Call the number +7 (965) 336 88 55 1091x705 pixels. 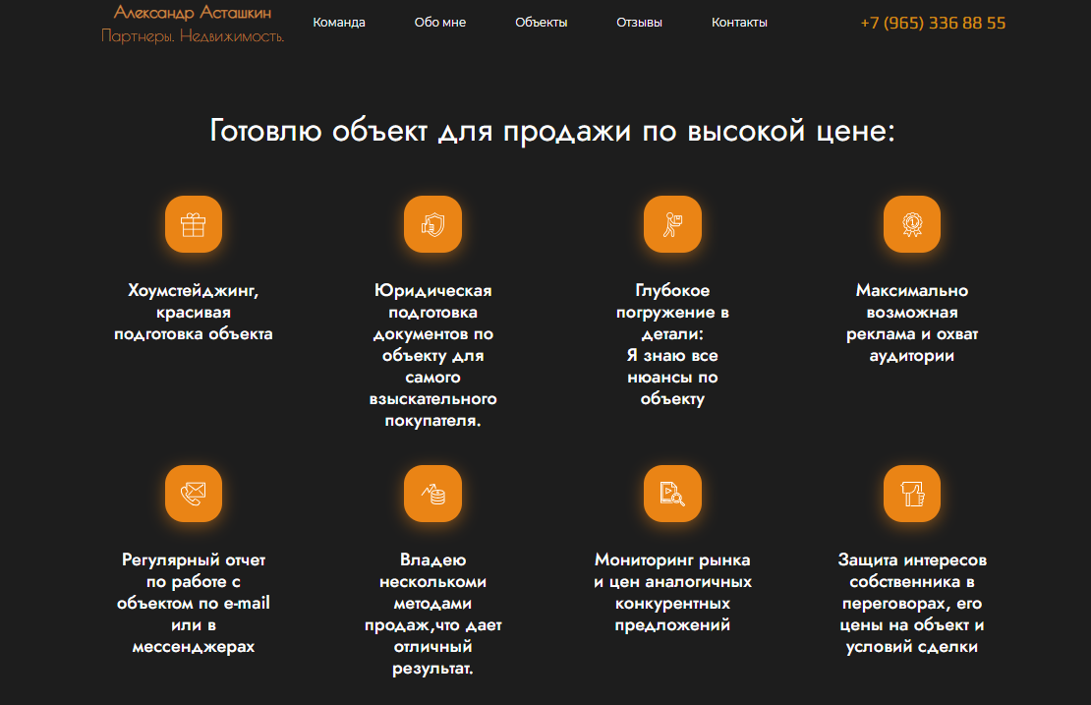pyautogui.click(x=934, y=23)
